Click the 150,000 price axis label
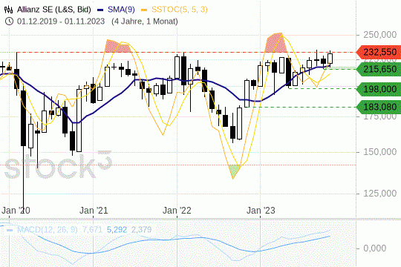 coord(380,152)
